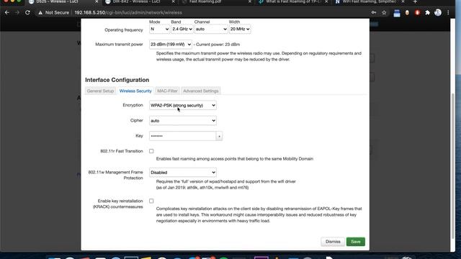Switch to the MAC-Filter tab
Image resolution: width=461 pixels, height=259 pixels.
point(167,91)
